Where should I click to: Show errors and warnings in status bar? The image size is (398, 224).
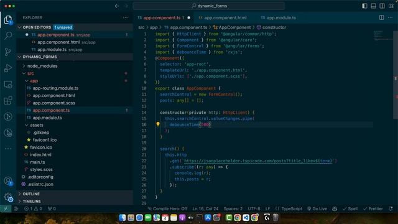33,209
